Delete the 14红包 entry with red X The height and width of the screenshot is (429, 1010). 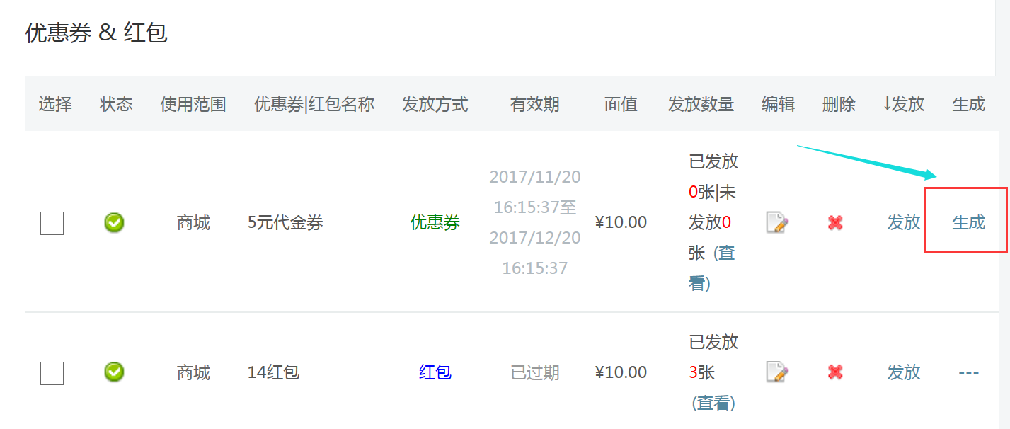(835, 372)
